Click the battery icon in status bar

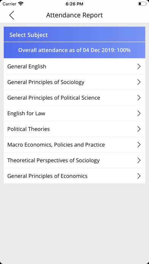point(142,4)
